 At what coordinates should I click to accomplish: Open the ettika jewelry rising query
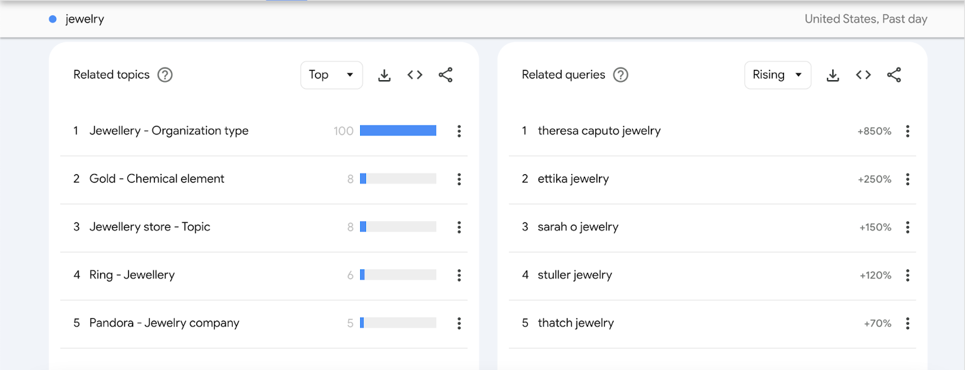pyautogui.click(x=573, y=178)
